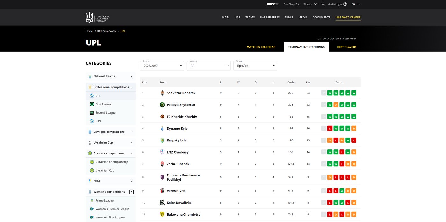Open the Season 2026/2027 dropdown

tap(162, 66)
